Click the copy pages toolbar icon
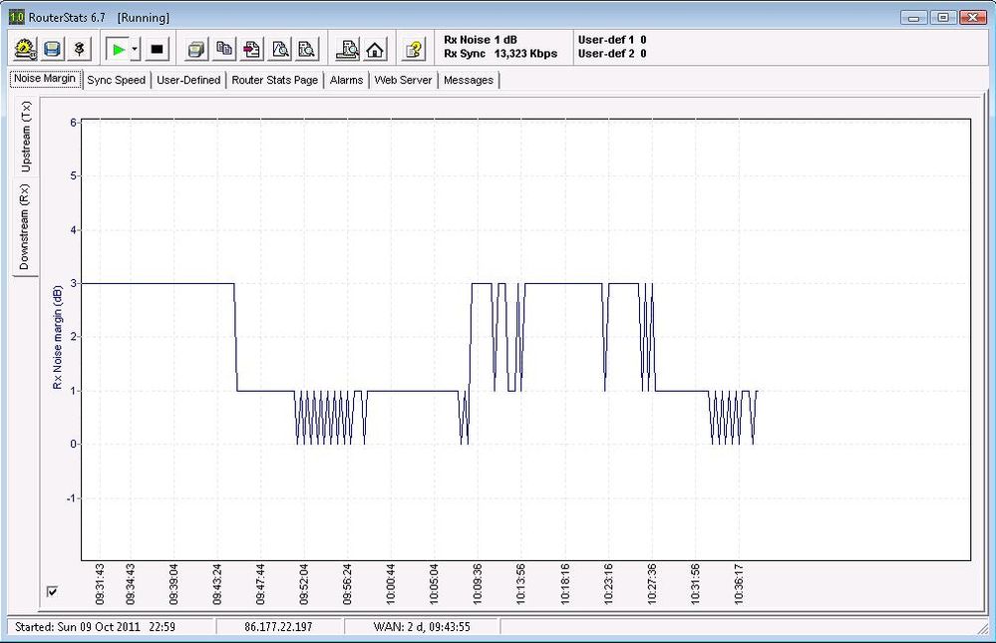The image size is (996, 643). click(x=225, y=48)
